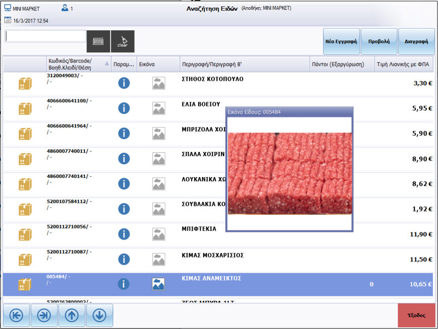This screenshot has width=438, height=329.
Task: Click image placeholder for ΕΛΙΑ ΒΟΕΙΟΥ
Action: (x=159, y=108)
